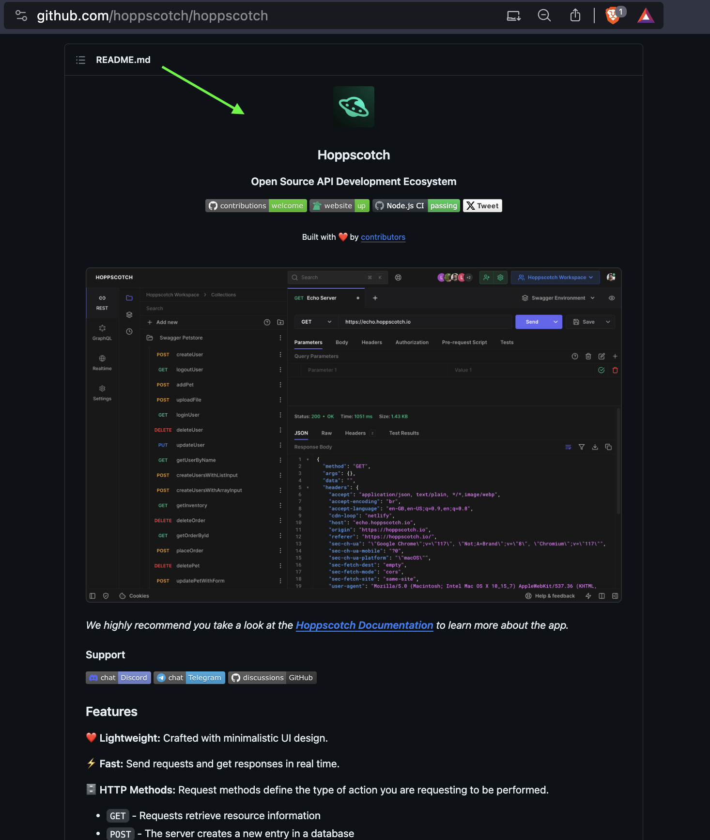Click the environments layers icon in the app screenshot
The image size is (710, 840).
click(x=129, y=315)
